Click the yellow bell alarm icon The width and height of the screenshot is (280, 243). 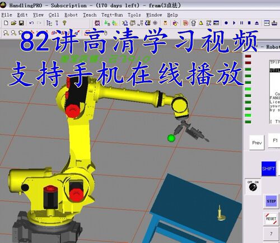pyautogui.click(x=201, y=23)
